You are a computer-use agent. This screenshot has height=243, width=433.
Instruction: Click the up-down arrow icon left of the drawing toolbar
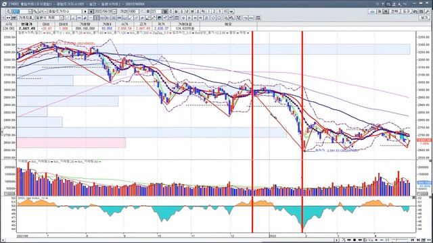3,18
